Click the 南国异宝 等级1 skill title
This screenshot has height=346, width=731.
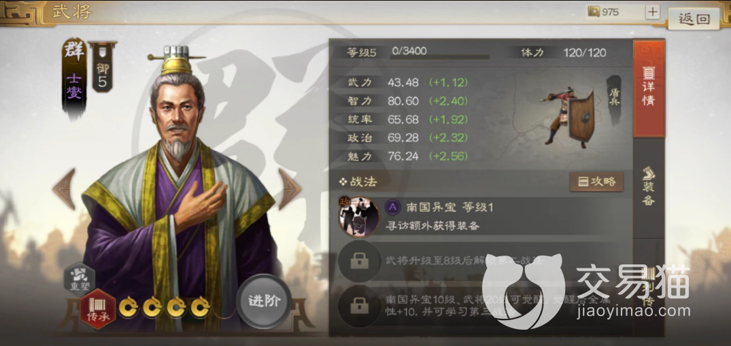pos(449,207)
